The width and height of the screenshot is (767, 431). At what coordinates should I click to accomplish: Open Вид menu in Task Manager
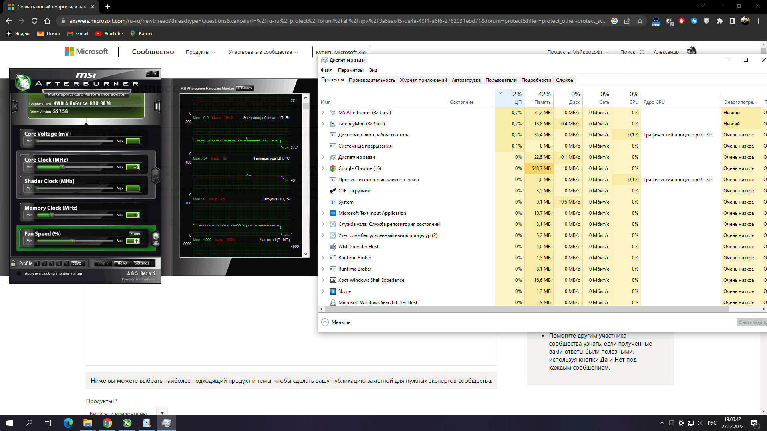(373, 70)
